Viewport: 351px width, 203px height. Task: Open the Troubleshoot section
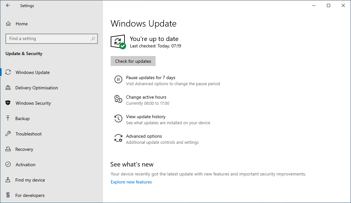(x=29, y=134)
